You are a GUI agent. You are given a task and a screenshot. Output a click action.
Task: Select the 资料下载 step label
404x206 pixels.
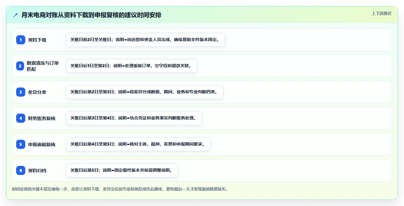pyautogui.click(x=37, y=40)
